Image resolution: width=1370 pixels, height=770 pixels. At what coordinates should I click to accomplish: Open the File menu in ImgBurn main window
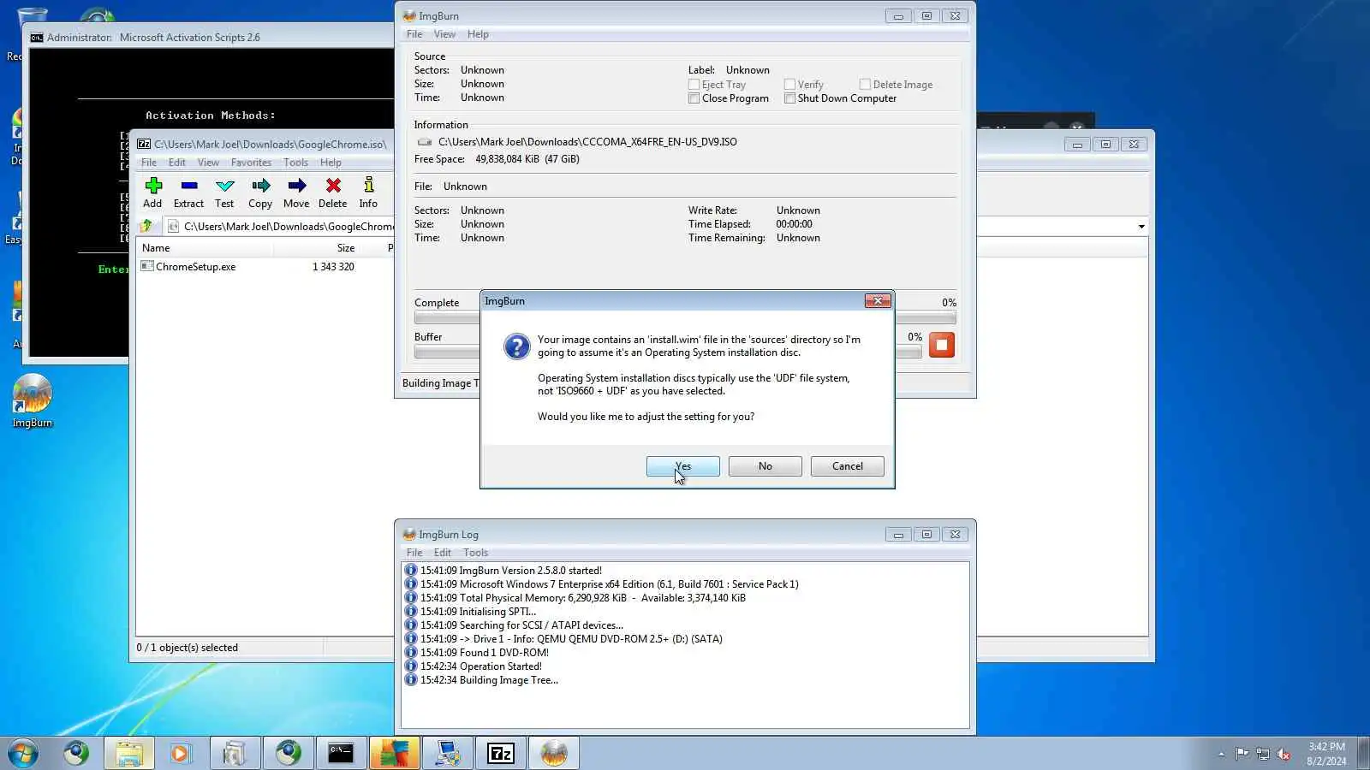point(414,34)
